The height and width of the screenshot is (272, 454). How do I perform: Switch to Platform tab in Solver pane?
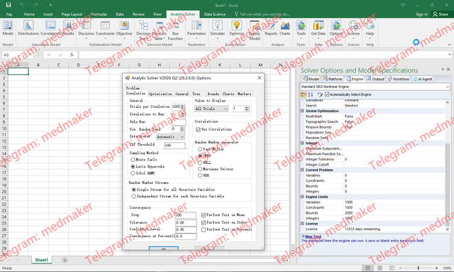coord(333,79)
